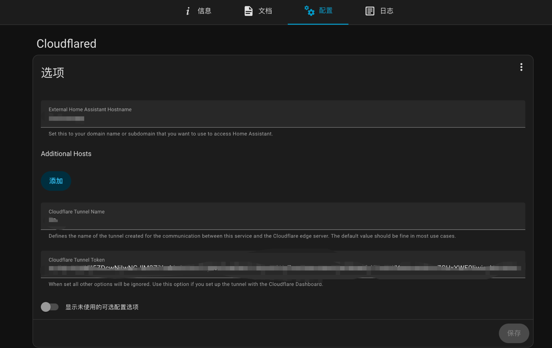The height and width of the screenshot is (348, 552).
Task: Open the three-dot options menu
Action: point(521,67)
